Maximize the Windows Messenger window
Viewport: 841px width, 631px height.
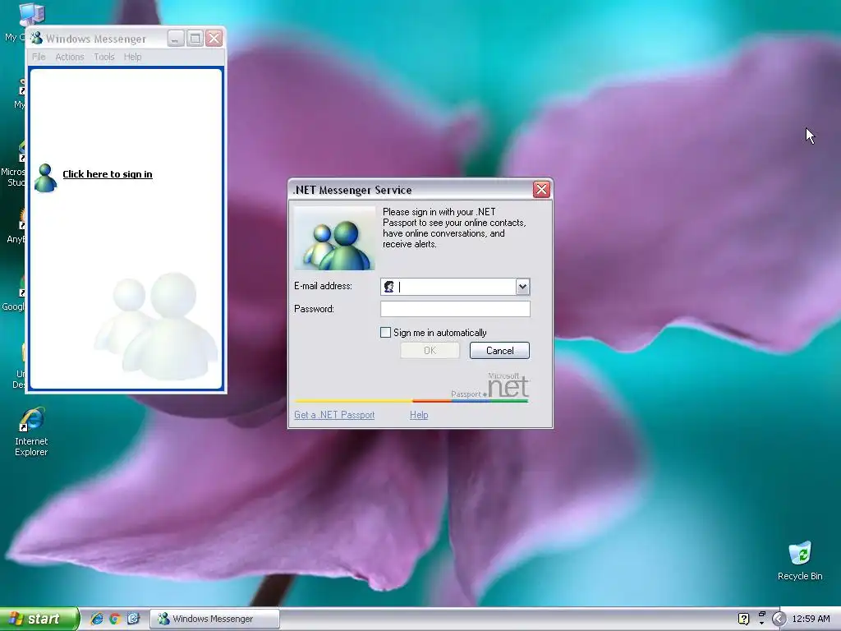[x=195, y=38]
